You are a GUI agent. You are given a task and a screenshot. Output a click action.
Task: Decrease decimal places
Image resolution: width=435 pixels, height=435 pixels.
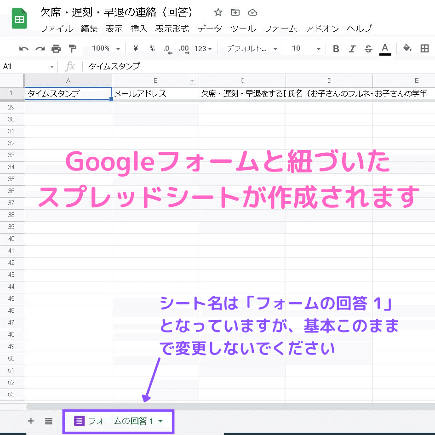[167, 49]
